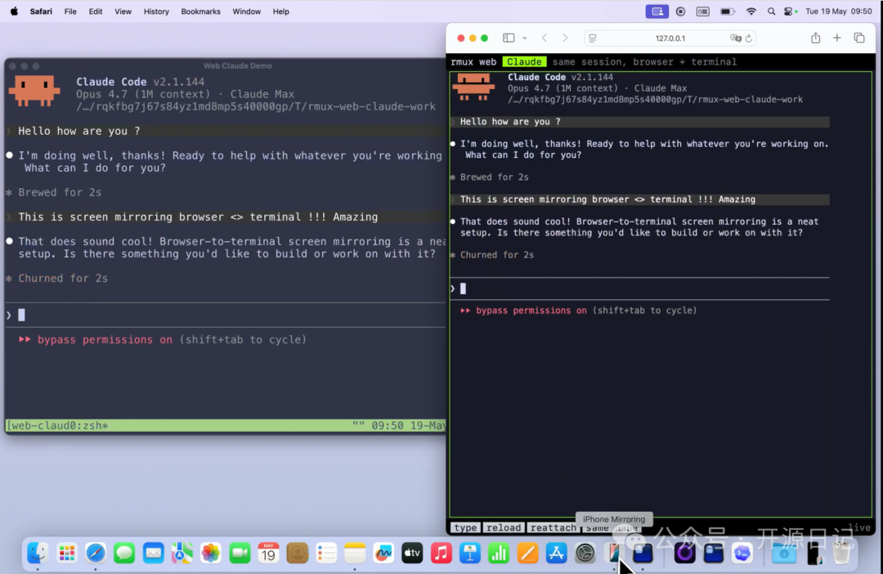Open App Store from the Dock
Viewport: 883px width, 574px height.
(x=557, y=554)
